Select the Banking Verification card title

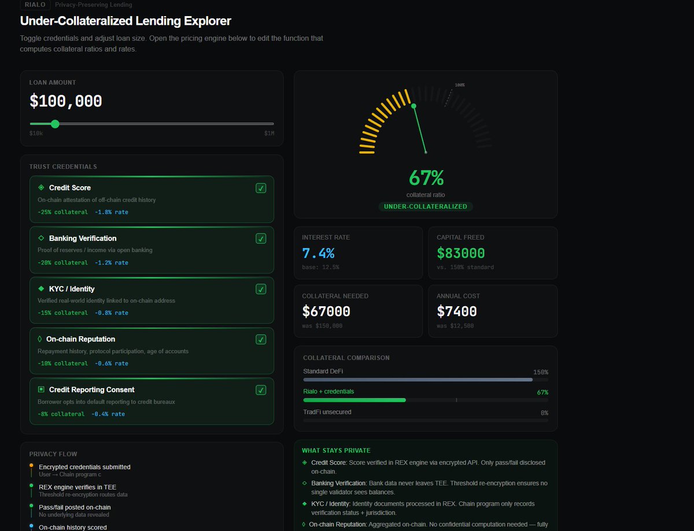[x=83, y=238]
